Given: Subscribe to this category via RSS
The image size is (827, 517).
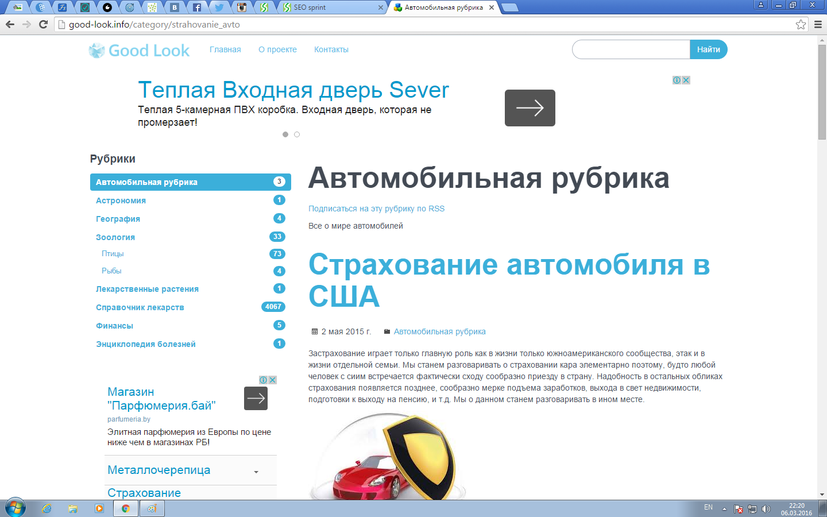Looking at the screenshot, I should [376, 209].
